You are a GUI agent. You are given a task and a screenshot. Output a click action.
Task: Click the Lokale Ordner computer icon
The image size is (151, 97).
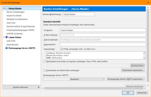point(7,37)
